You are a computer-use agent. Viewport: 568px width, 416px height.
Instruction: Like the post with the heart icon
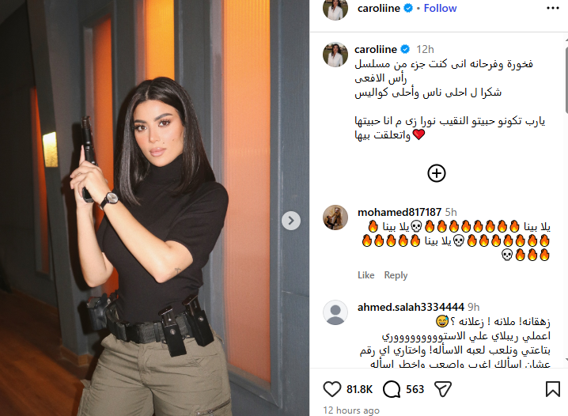coord(331,389)
